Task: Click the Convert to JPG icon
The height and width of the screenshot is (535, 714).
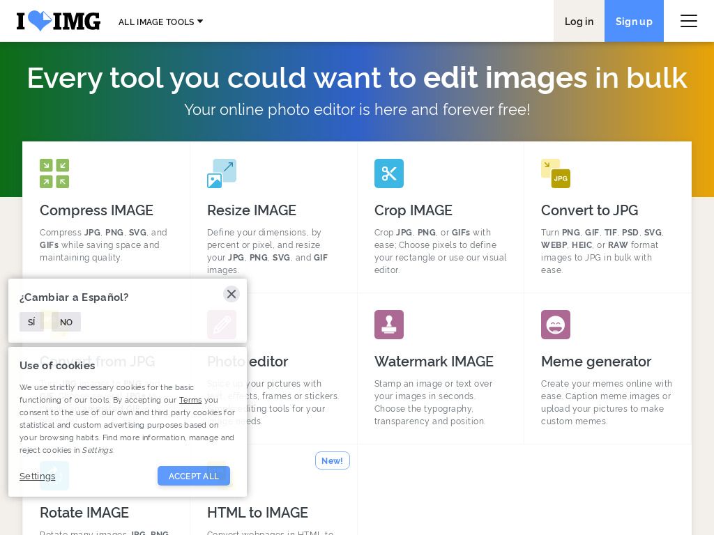Action: pos(556,173)
